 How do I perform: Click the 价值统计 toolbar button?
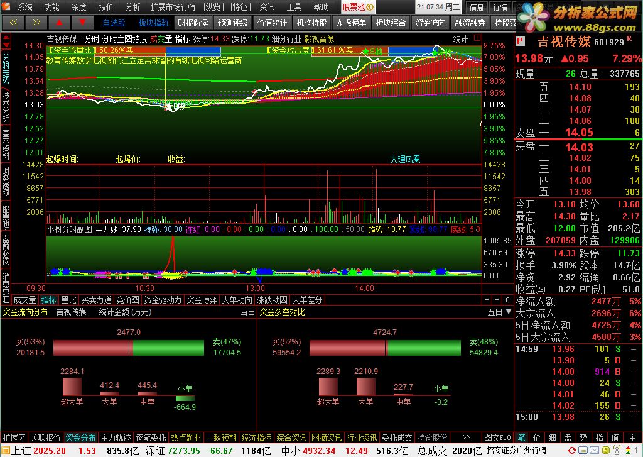pos(273,23)
